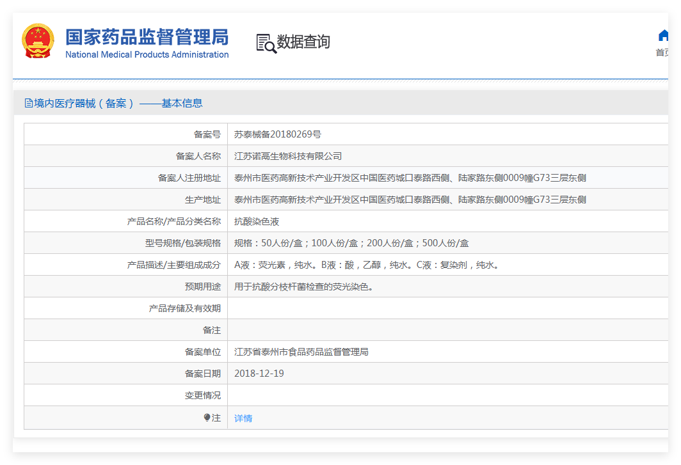Click the national emblem logo
This screenshot has height=465, width=681.
[x=38, y=42]
